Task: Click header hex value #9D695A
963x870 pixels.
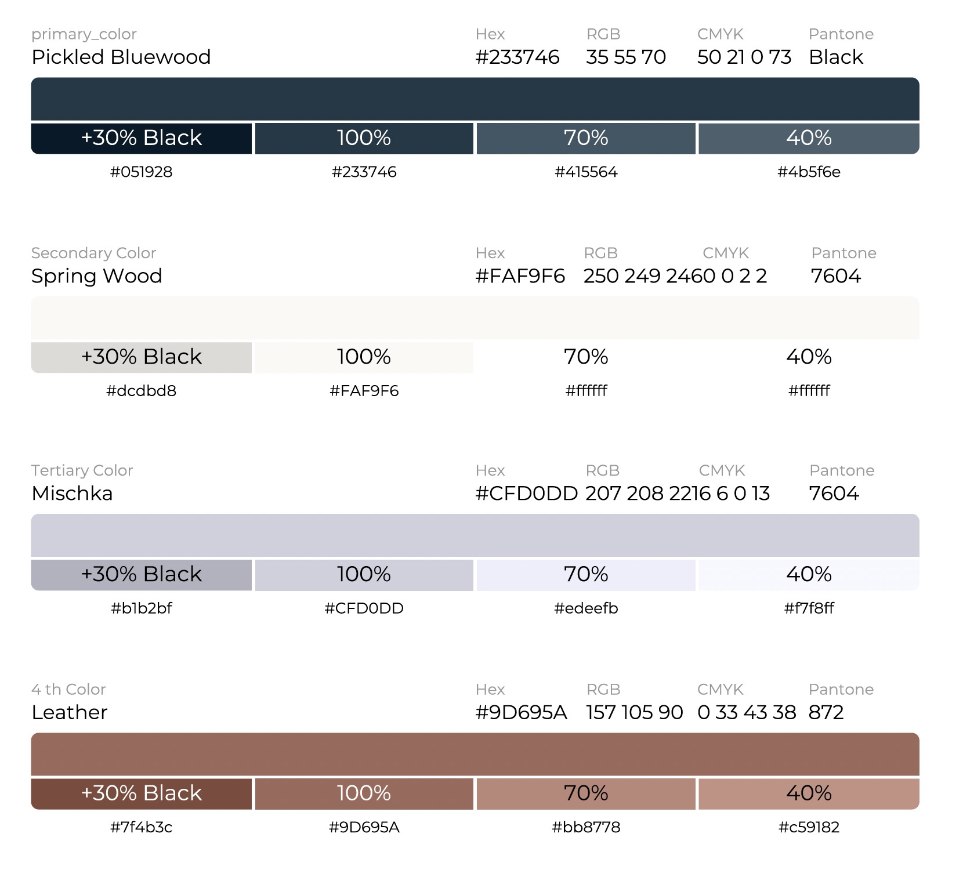Action: pos(521,712)
